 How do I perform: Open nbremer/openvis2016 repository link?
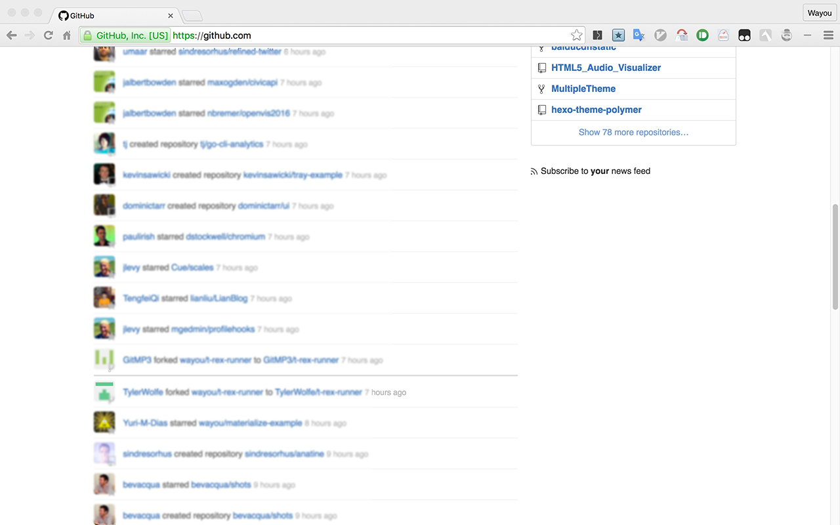click(x=249, y=114)
